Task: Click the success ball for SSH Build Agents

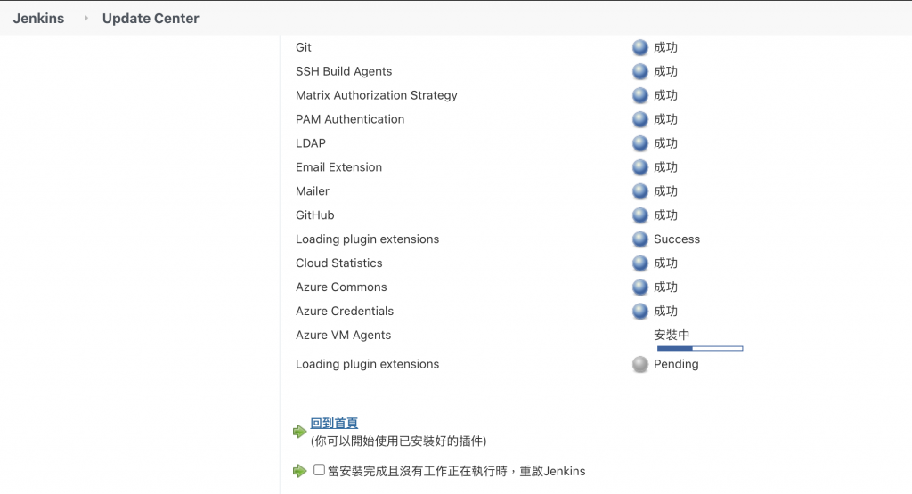Action: tap(639, 72)
